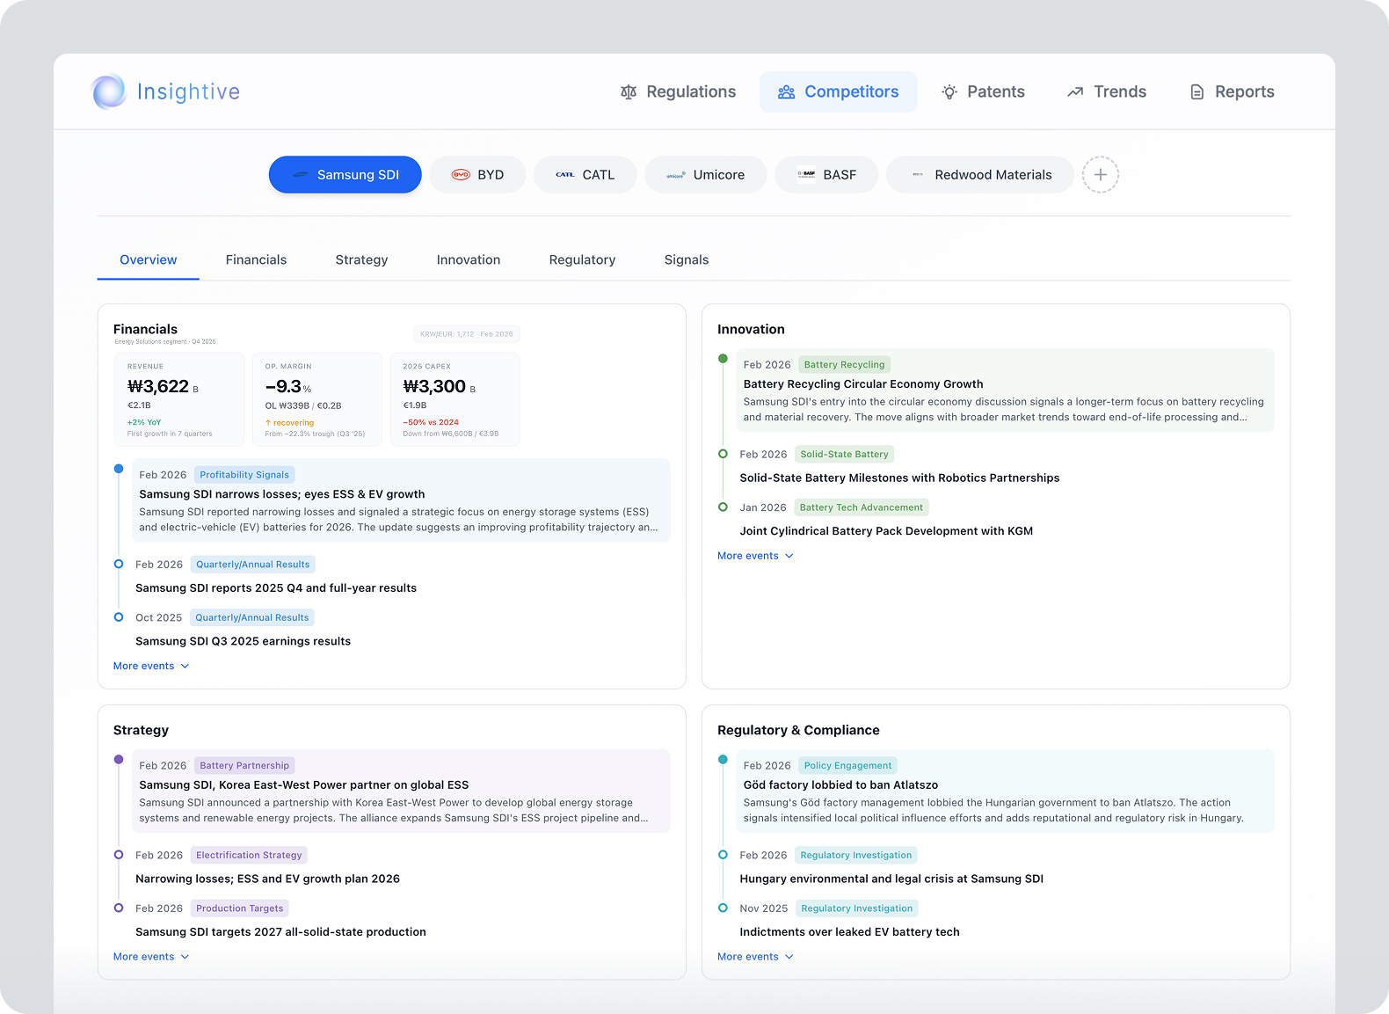Viewport: 1389px width, 1014px height.
Task: Click the BYD logo icon
Action: coord(461,175)
